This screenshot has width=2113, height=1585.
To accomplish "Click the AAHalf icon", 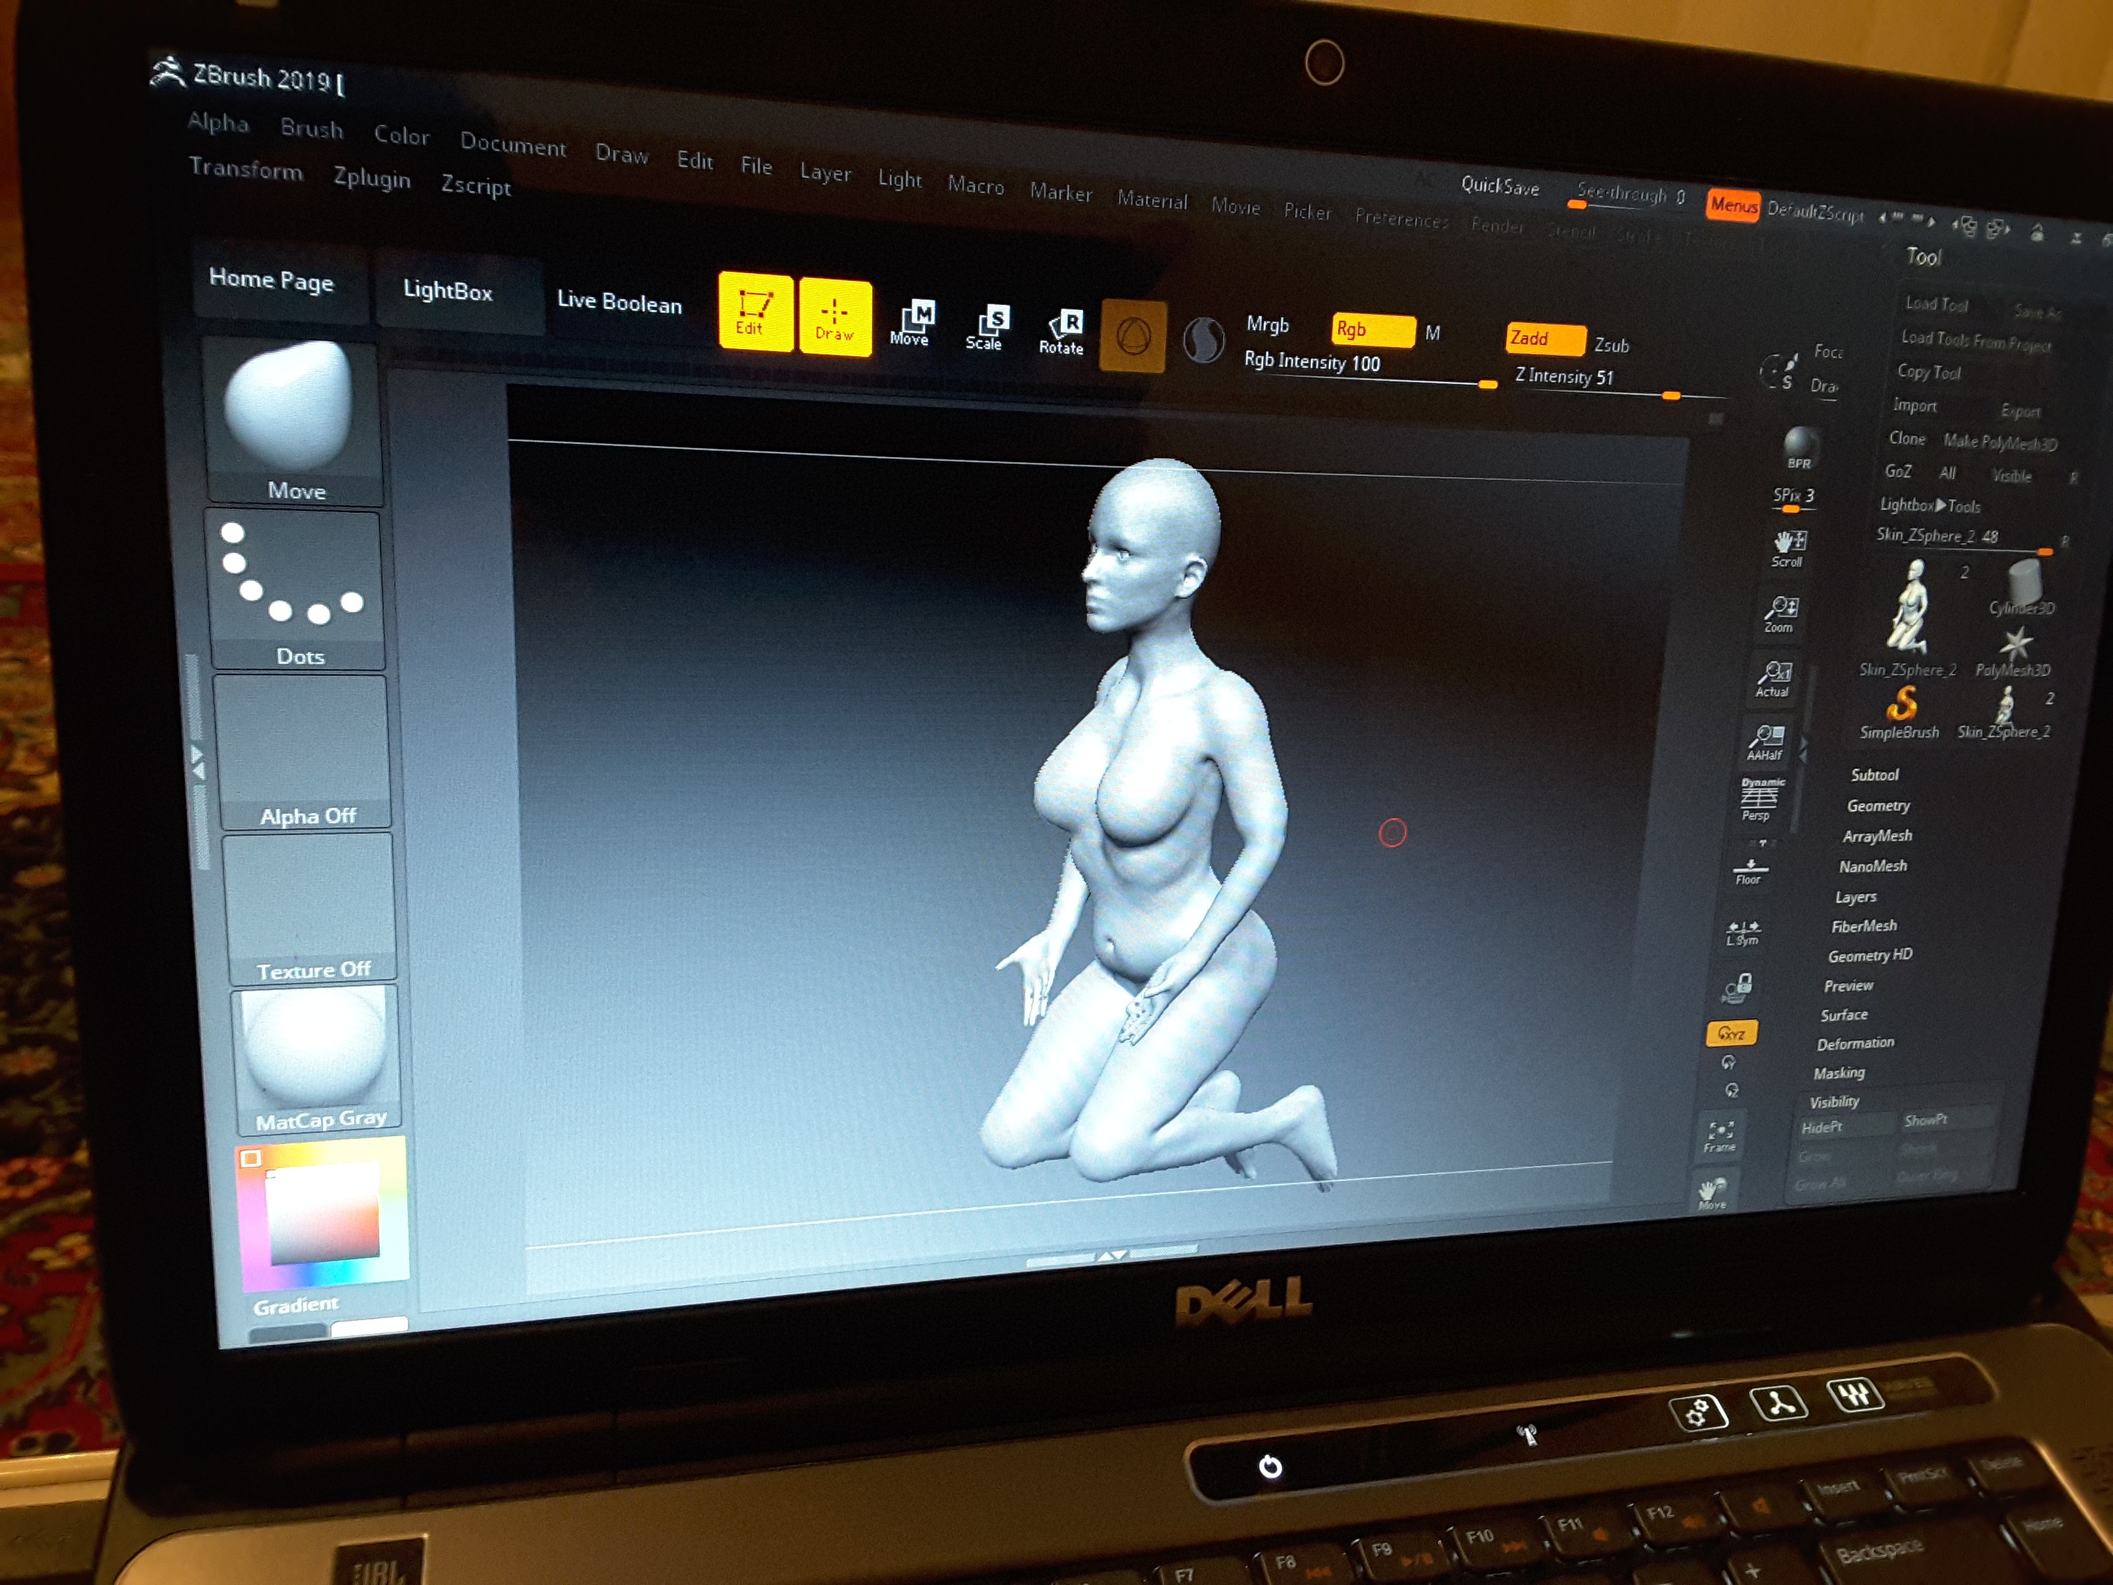I will click(x=1765, y=743).
